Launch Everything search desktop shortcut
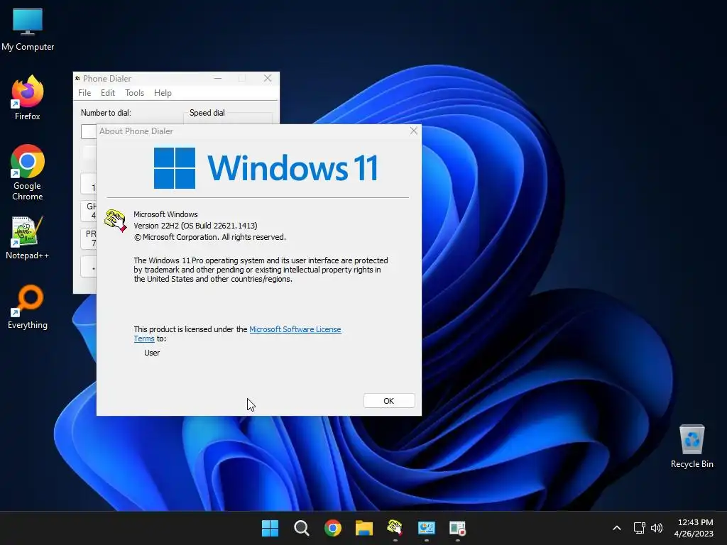The width and height of the screenshot is (727, 545). (x=28, y=307)
